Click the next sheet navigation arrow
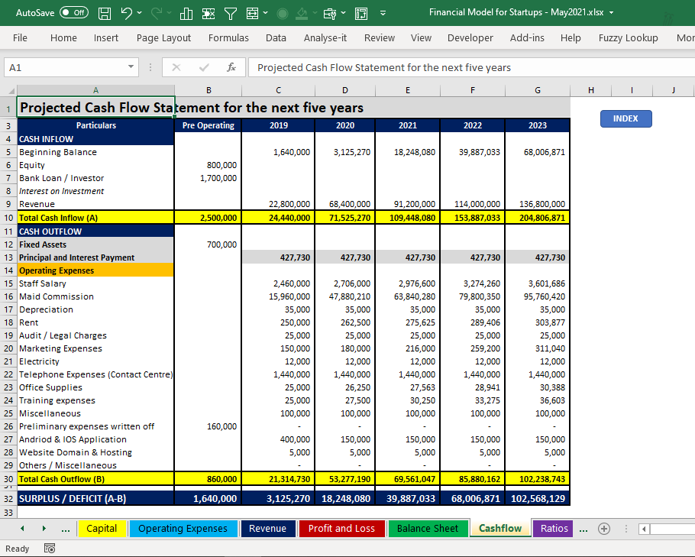 point(44,528)
